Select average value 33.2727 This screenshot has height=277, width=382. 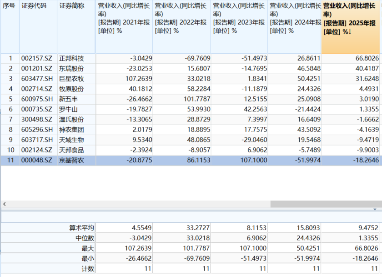tap(198, 228)
